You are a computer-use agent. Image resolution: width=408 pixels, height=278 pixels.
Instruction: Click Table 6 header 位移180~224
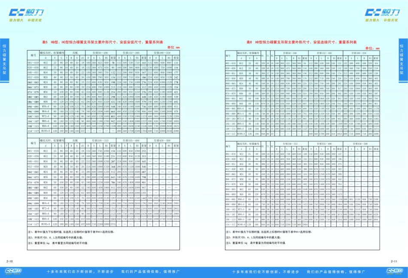[x=359, y=53]
